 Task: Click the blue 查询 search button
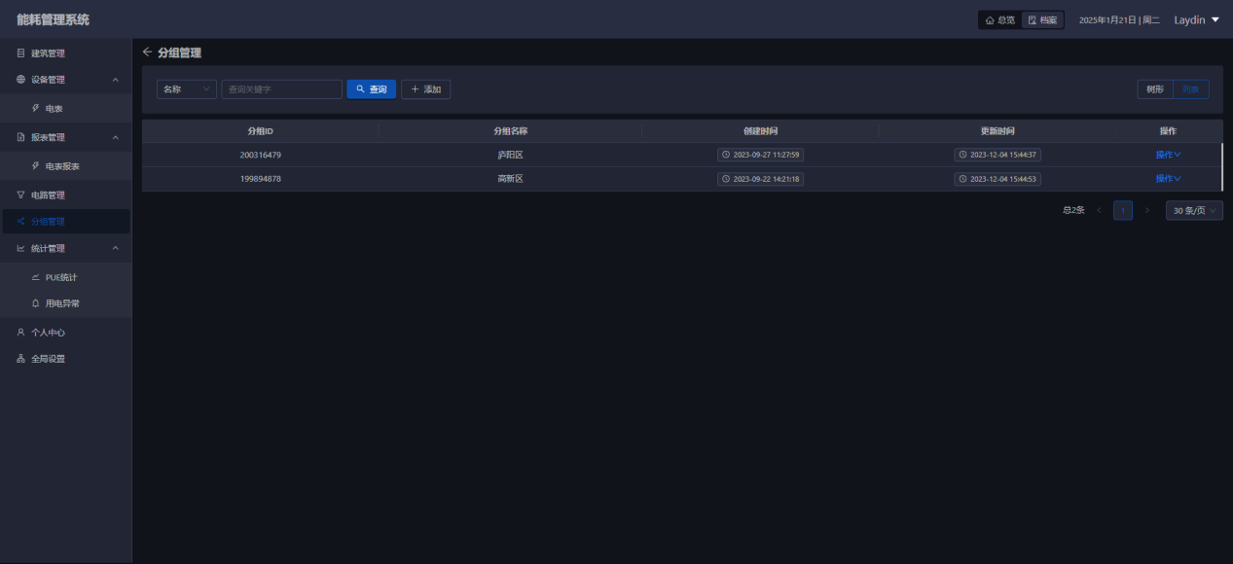pyautogui.click(x=372, y=89)
